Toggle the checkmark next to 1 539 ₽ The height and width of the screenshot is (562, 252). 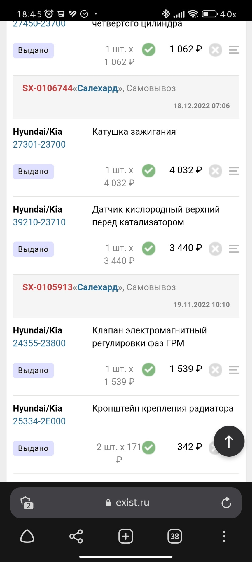click(x=148, y=369)
